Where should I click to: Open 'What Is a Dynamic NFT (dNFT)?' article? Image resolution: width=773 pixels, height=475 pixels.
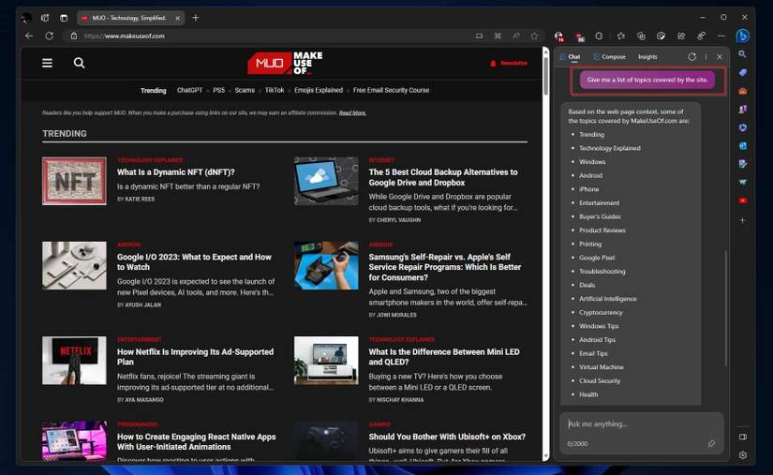click(x=176, y=172)
